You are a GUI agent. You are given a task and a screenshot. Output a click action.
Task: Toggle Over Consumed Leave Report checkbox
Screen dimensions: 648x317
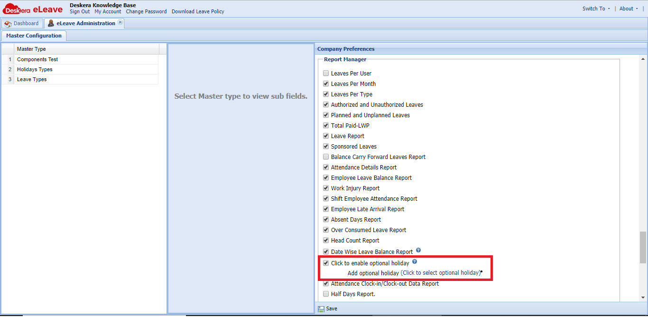(326, 230)
